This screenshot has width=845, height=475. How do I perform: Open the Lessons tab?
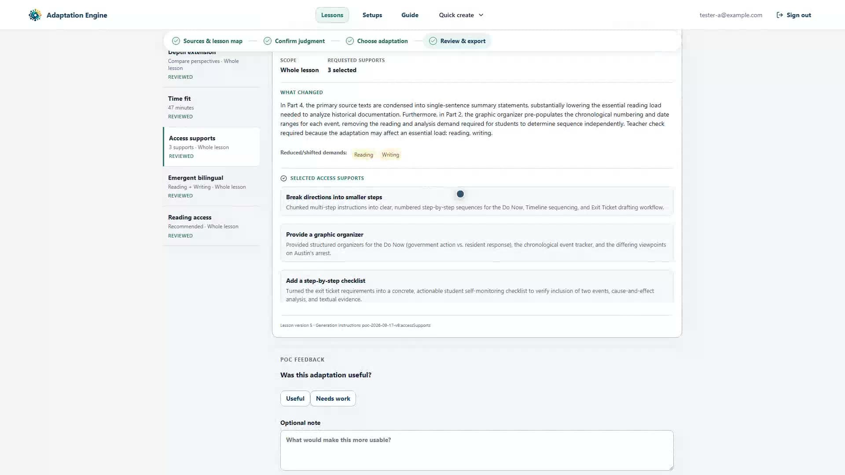(x=332, y=15)
